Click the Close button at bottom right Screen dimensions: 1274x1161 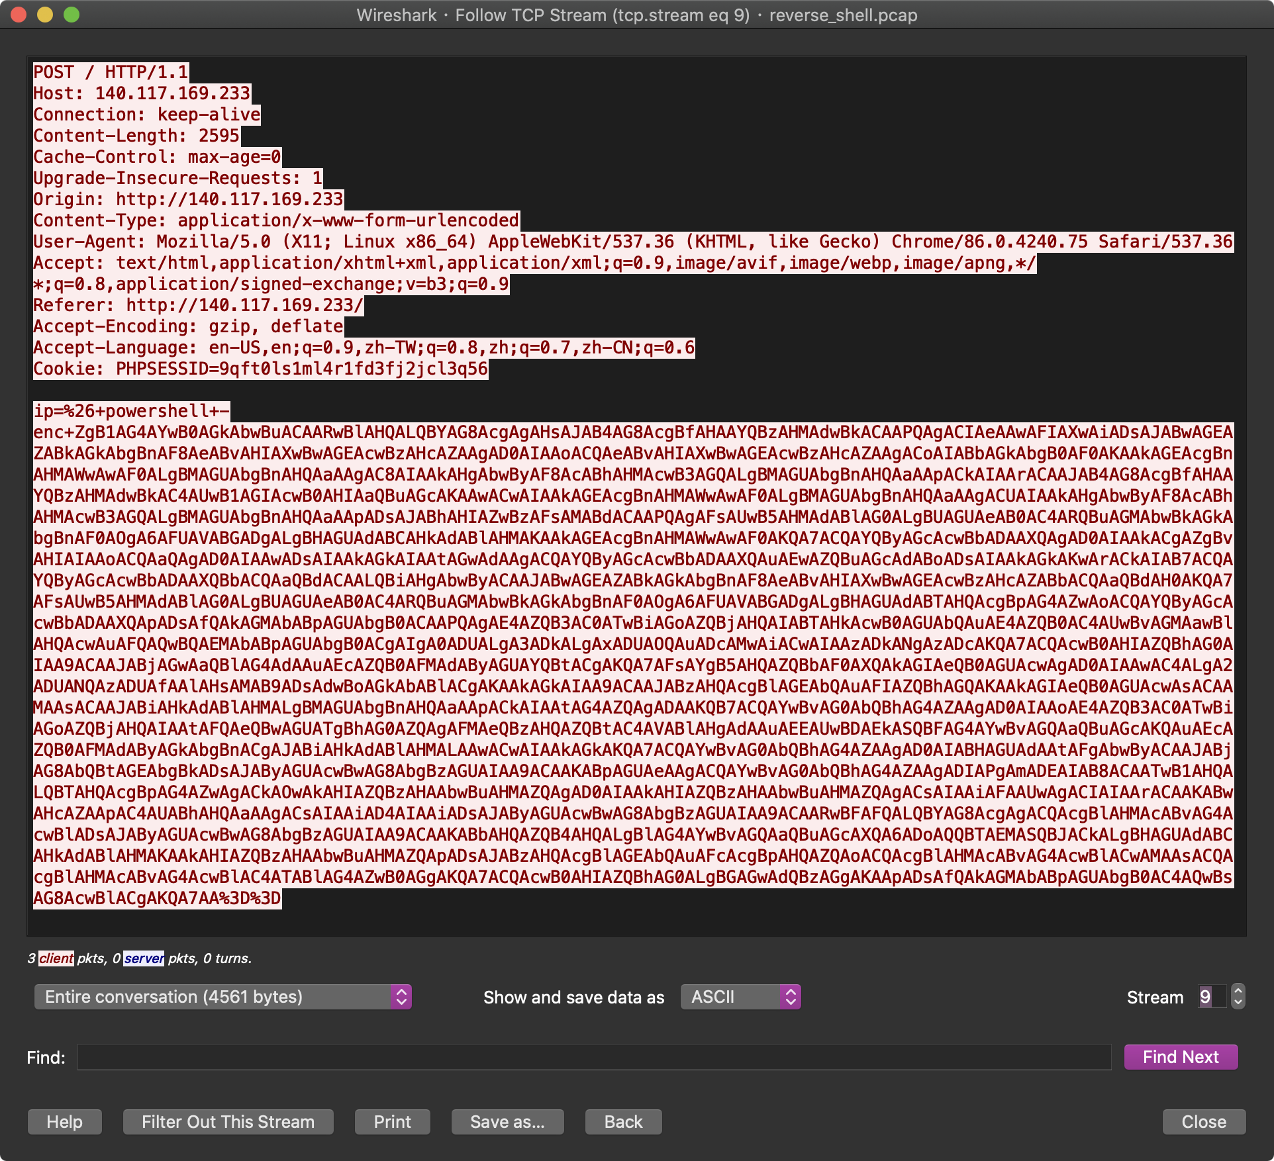1204,1122
